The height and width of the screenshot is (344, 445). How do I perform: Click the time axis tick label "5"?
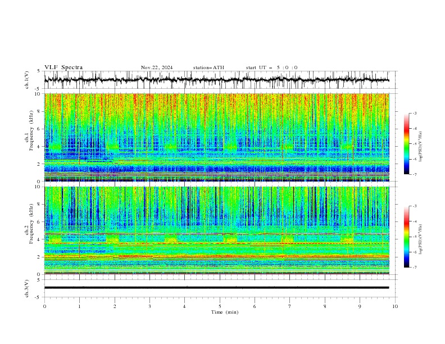220,306
